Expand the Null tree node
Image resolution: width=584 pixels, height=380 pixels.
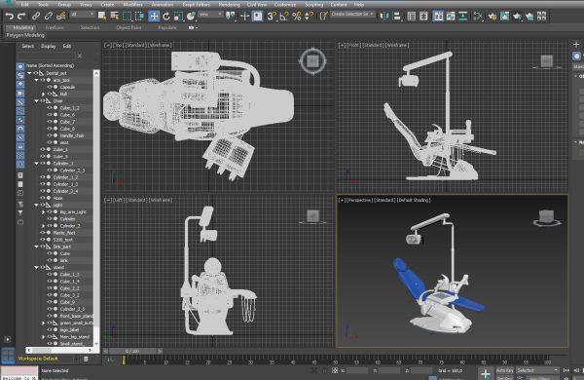coord(43,94)
